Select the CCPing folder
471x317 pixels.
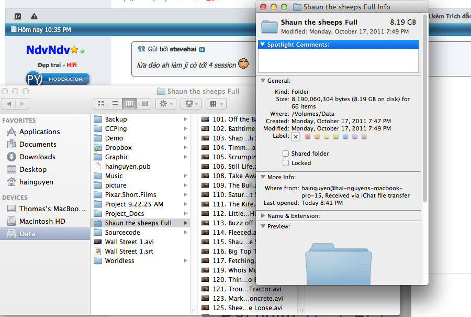coord(141,129)
